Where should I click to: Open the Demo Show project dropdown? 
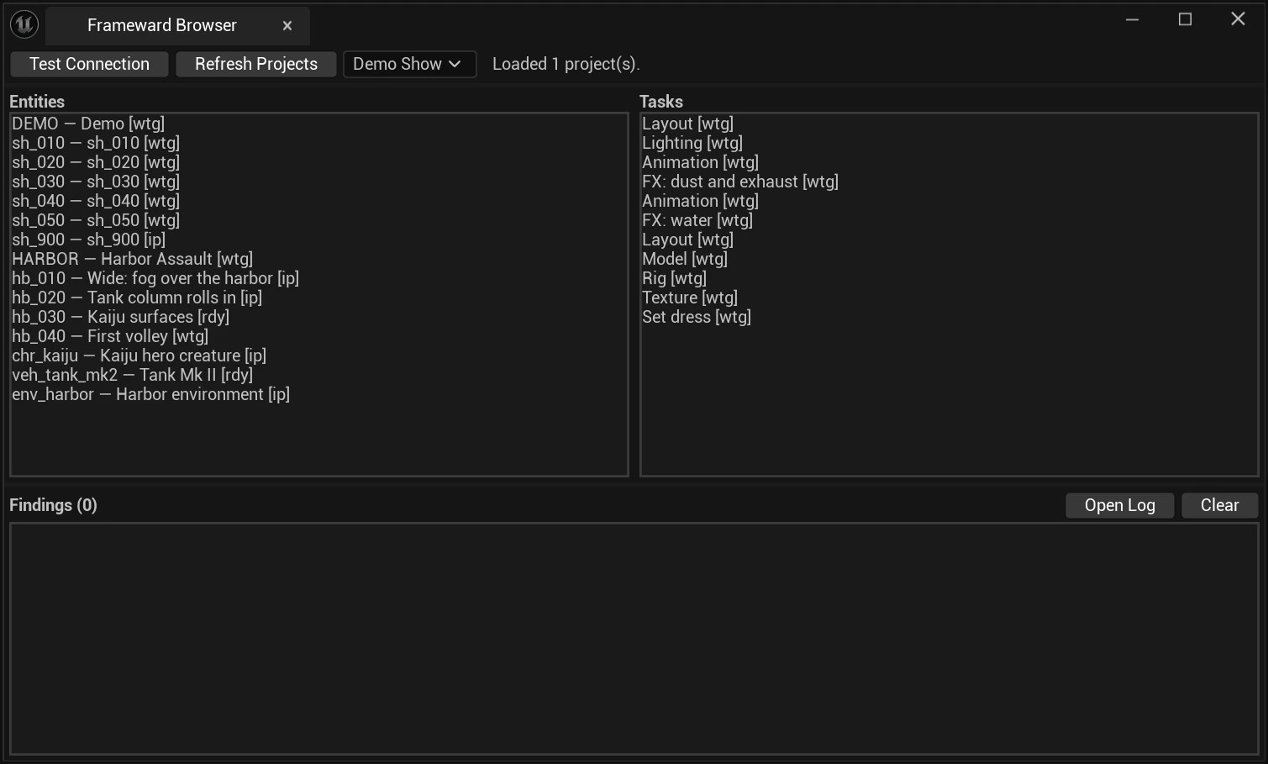[x=410, y=64]
